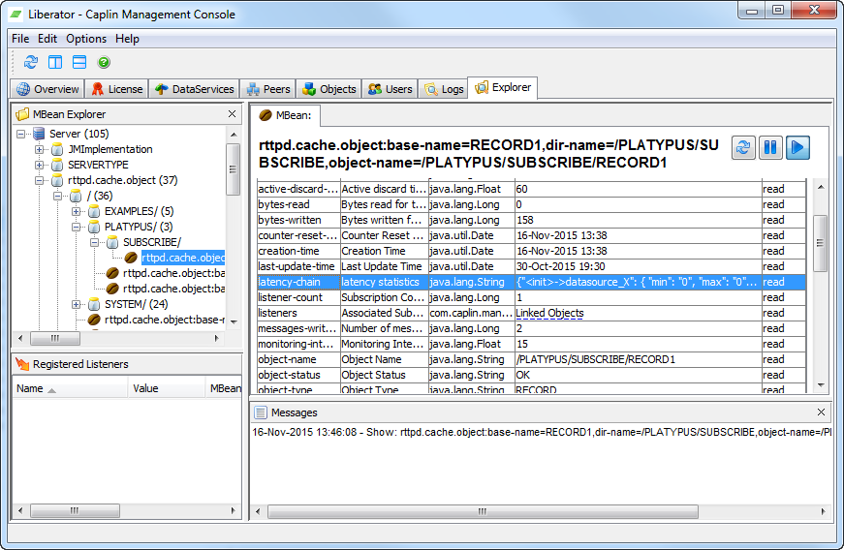Click the SYSTEM/ folder icon
This screenshot has width=844, height=550.
(94, 304)
